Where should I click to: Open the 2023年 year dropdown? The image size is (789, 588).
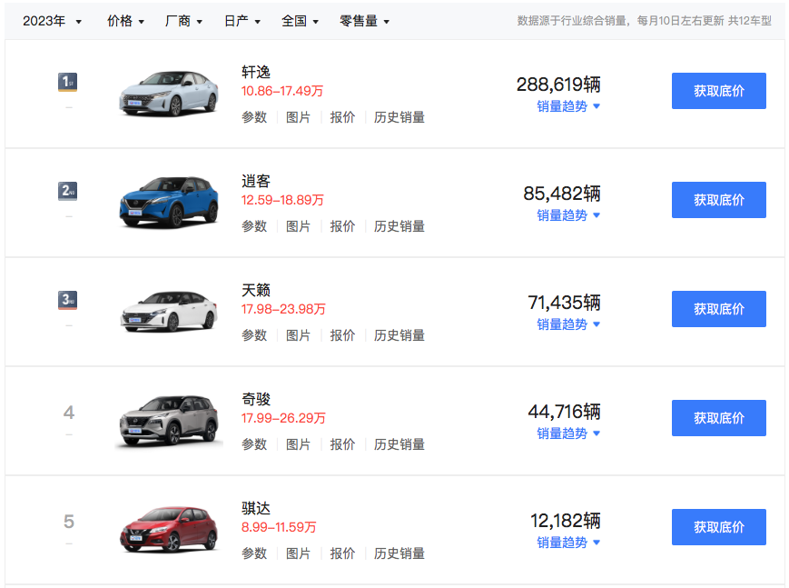[52, 21]
